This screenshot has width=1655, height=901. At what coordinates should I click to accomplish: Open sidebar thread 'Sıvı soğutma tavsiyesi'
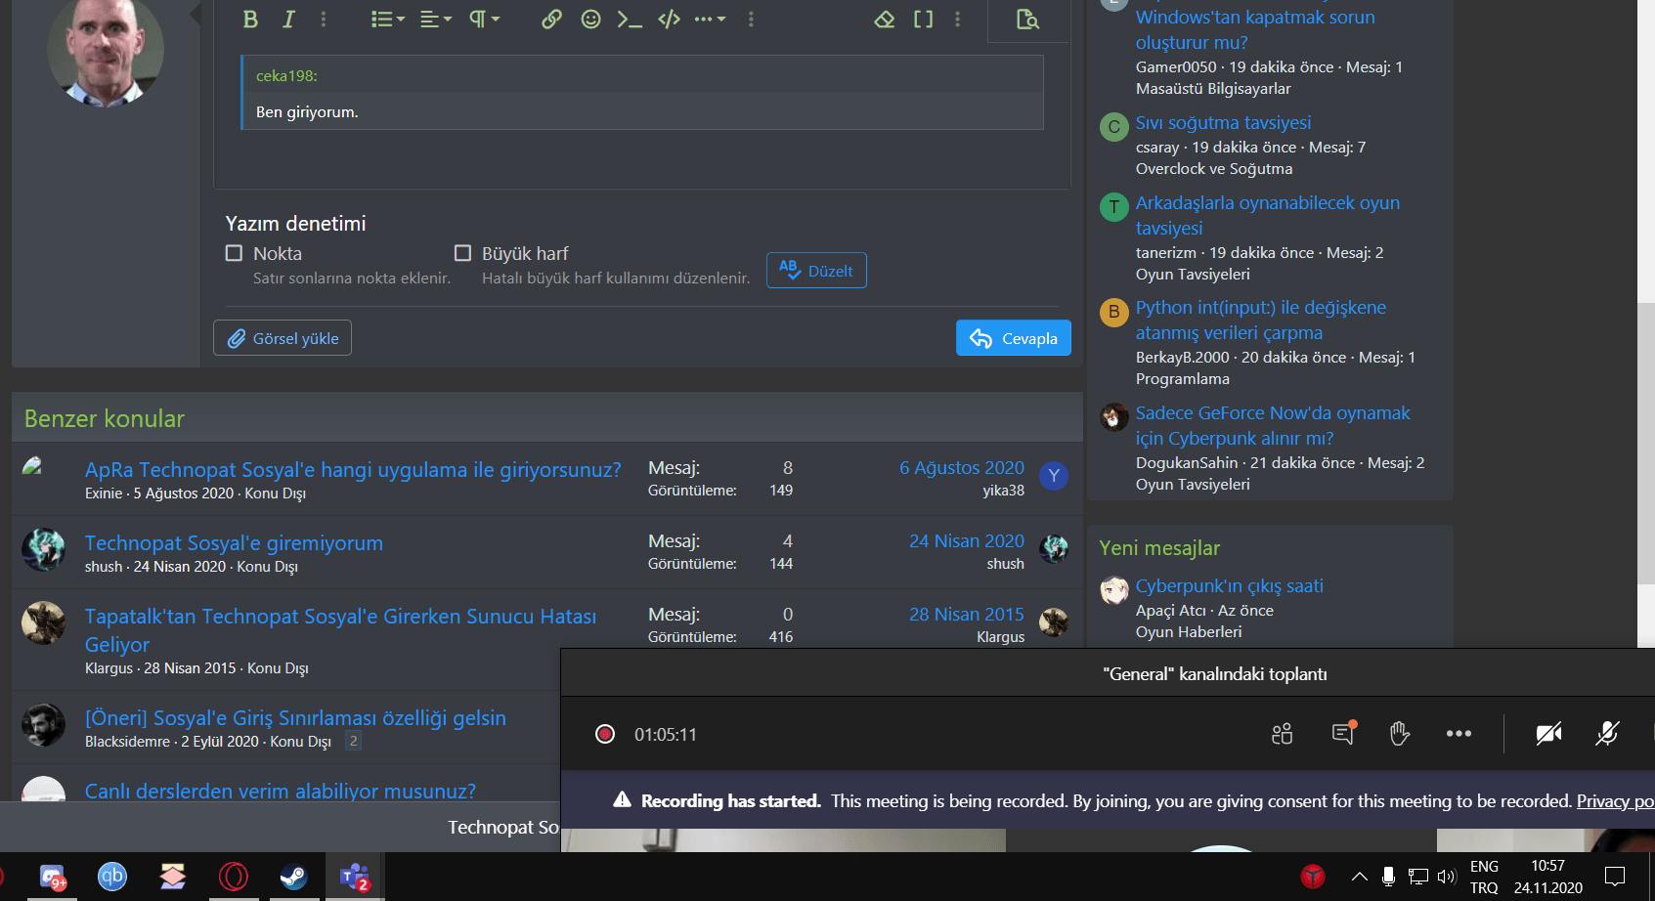pyautogui.click(x=1223, y=123)
